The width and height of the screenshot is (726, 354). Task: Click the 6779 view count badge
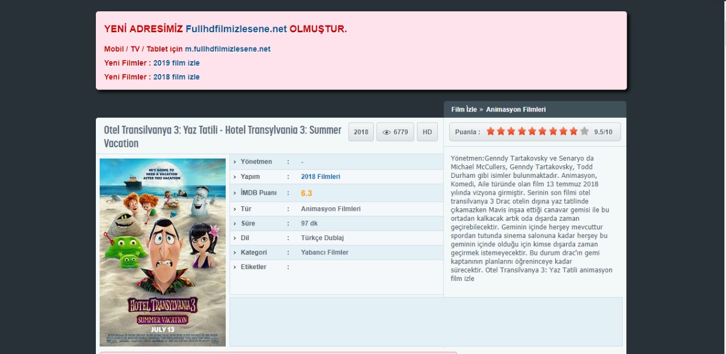(395, 132)
